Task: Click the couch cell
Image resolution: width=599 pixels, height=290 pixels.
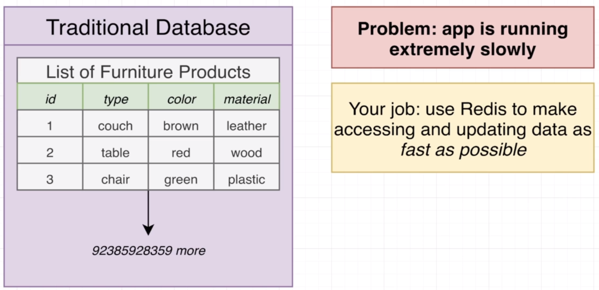Action: tap(115, 126)
